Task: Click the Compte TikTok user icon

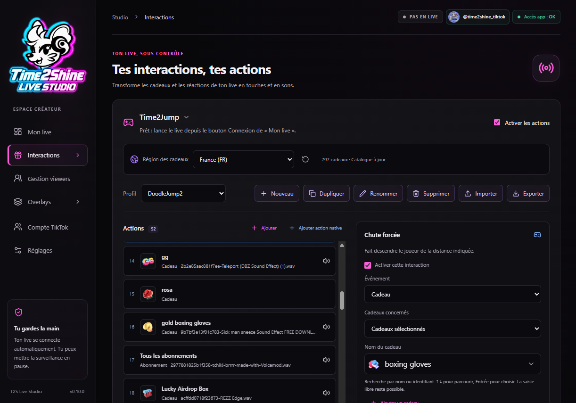Action: (x=18, y=227)
